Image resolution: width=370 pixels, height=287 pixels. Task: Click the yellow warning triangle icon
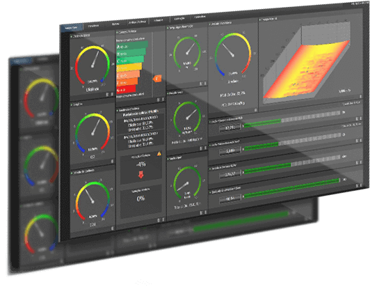(x=159, y=154)
